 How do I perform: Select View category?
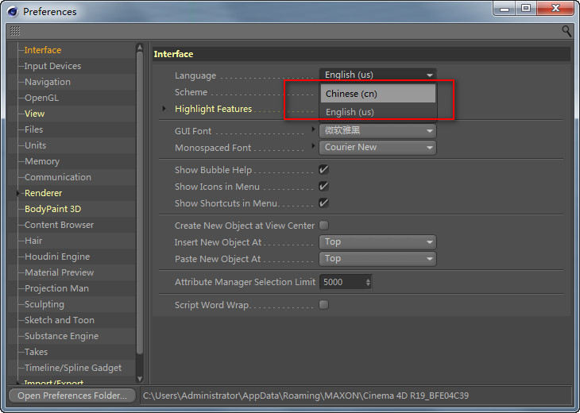[34, 114]
